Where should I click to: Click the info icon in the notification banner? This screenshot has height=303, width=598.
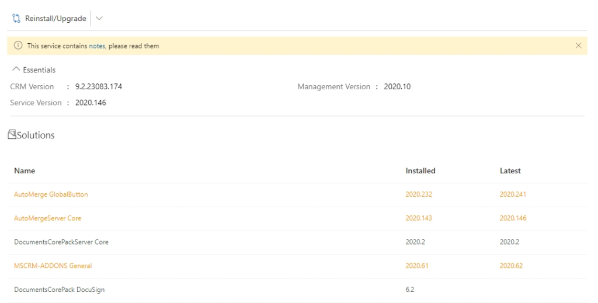coord(18,46)
